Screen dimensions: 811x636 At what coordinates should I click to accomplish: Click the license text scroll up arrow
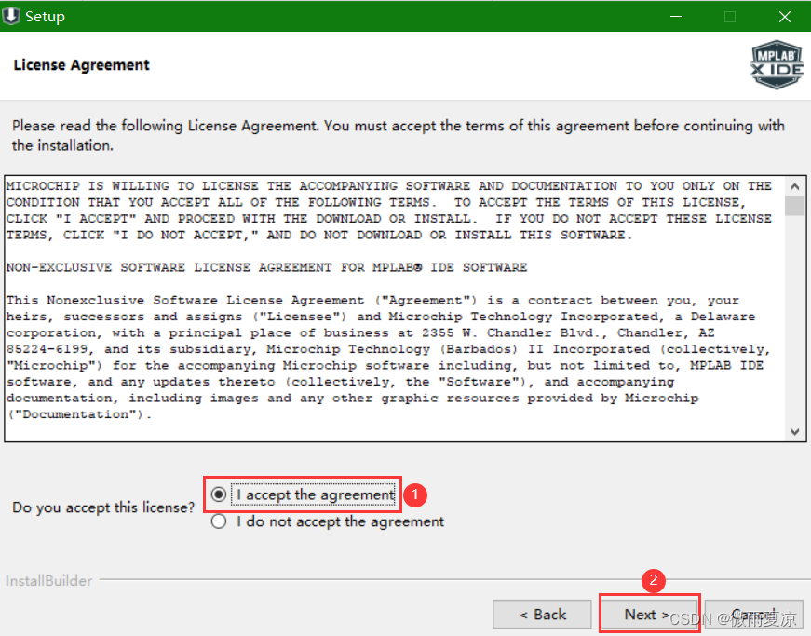795,186
